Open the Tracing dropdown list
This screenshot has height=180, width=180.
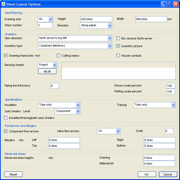173,105
